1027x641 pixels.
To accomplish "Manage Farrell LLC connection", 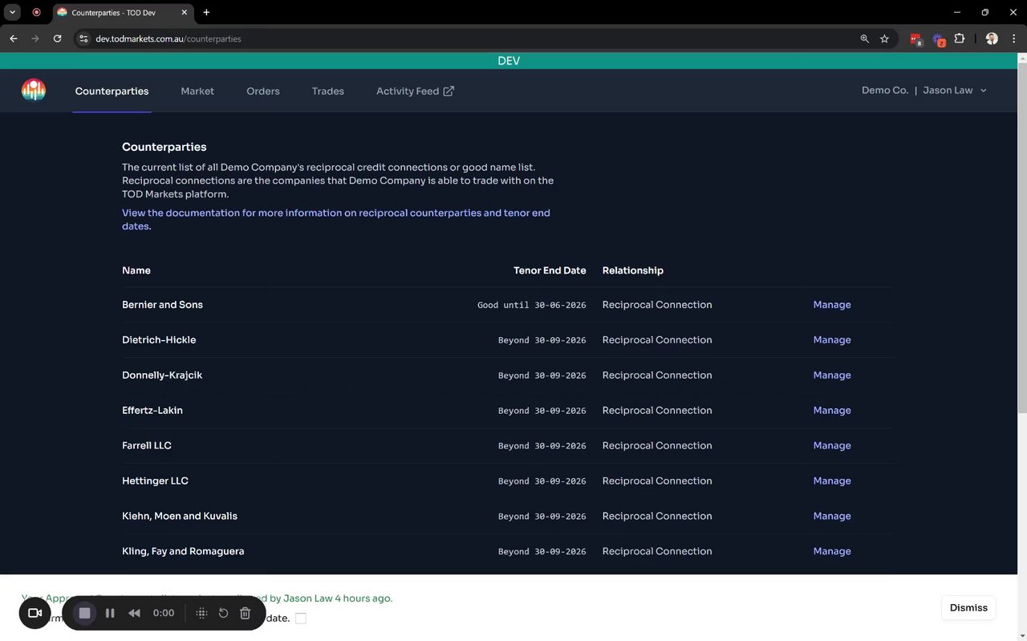I will [832, 446].
